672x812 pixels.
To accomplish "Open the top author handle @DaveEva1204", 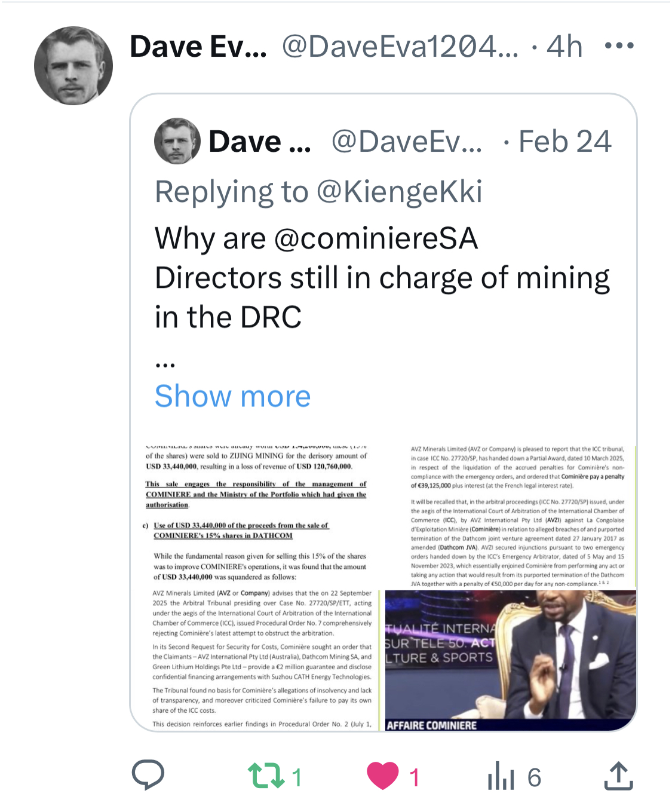I will 400,46.
